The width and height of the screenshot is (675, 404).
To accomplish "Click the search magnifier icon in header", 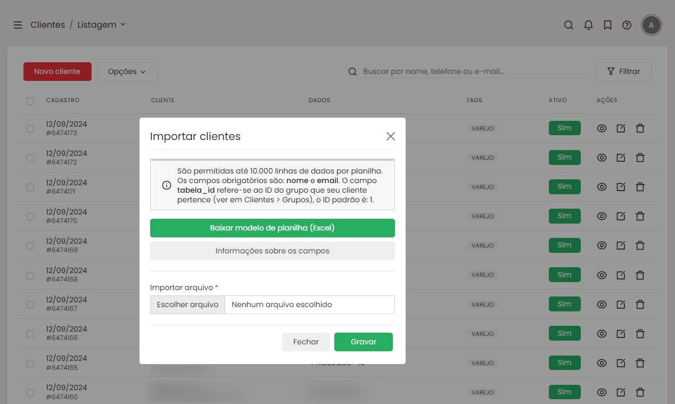I will pyautogui.click(x=569, y=25).
